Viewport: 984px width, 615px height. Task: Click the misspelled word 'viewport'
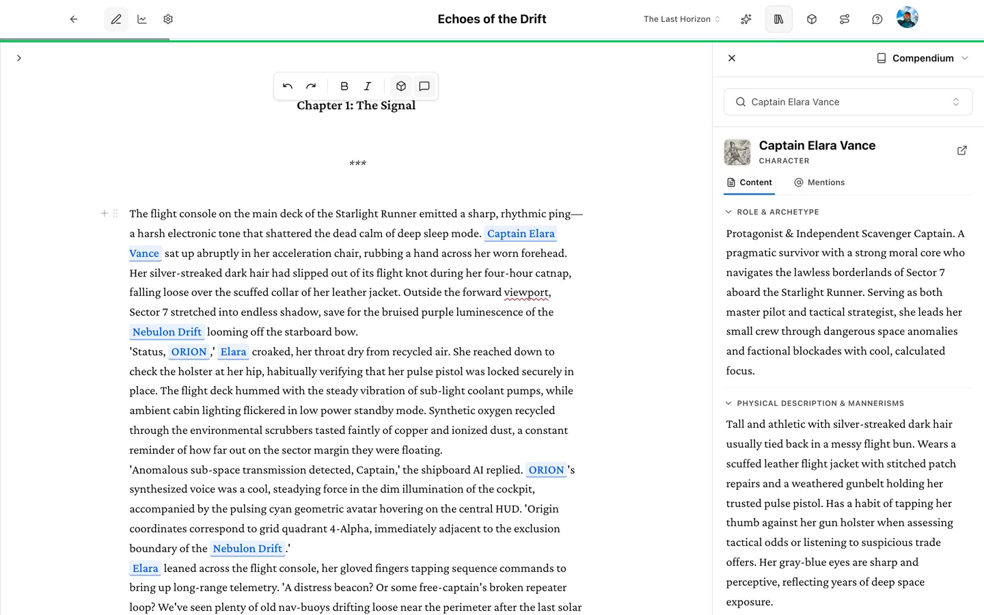526,292
